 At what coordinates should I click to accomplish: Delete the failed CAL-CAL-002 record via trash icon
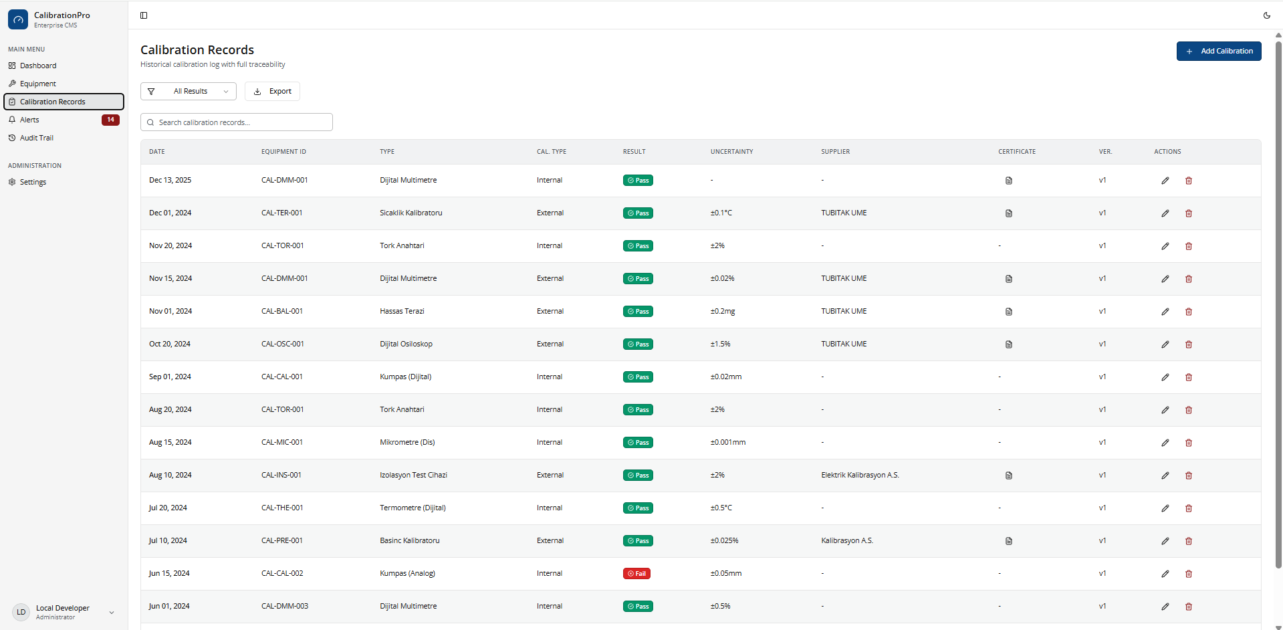pos(1189,573)
